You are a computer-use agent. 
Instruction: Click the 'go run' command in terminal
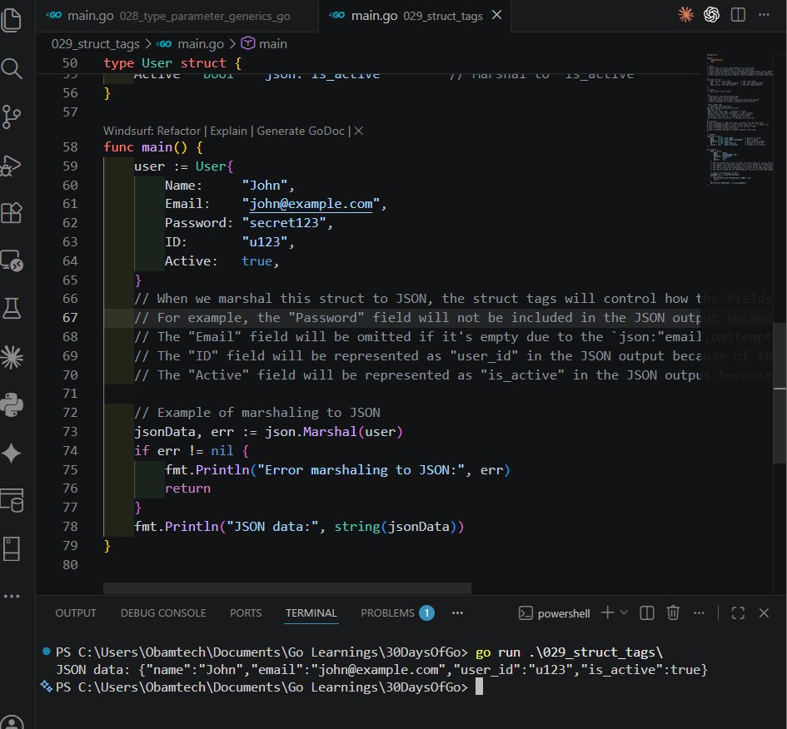(x=569, y=652)
